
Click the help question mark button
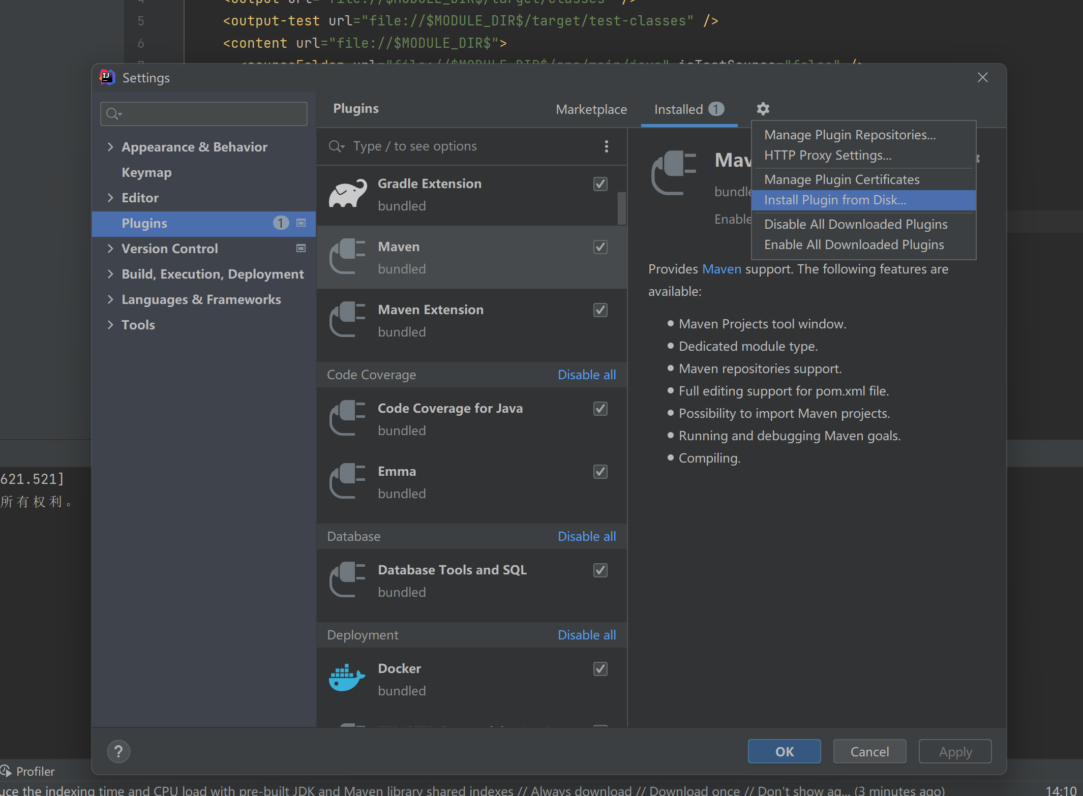(x=118, y=751)
